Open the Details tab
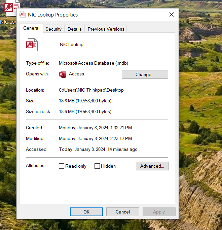The width and height of the screenshot is (222, 230). pyautogui.click(x=75, y=29)
